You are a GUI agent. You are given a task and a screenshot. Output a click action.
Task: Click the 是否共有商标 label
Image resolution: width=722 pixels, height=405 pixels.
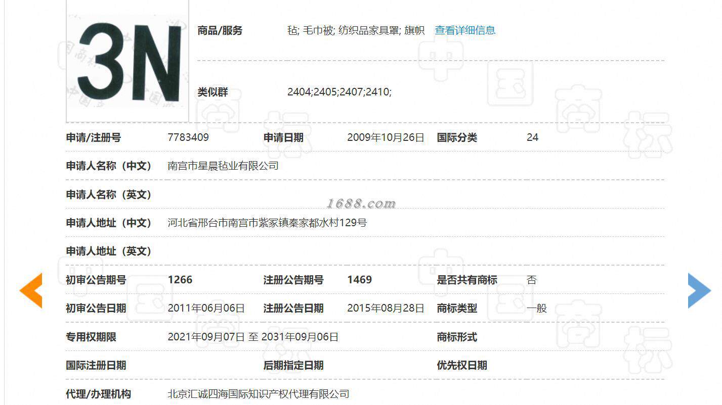(x=467, y=280)
